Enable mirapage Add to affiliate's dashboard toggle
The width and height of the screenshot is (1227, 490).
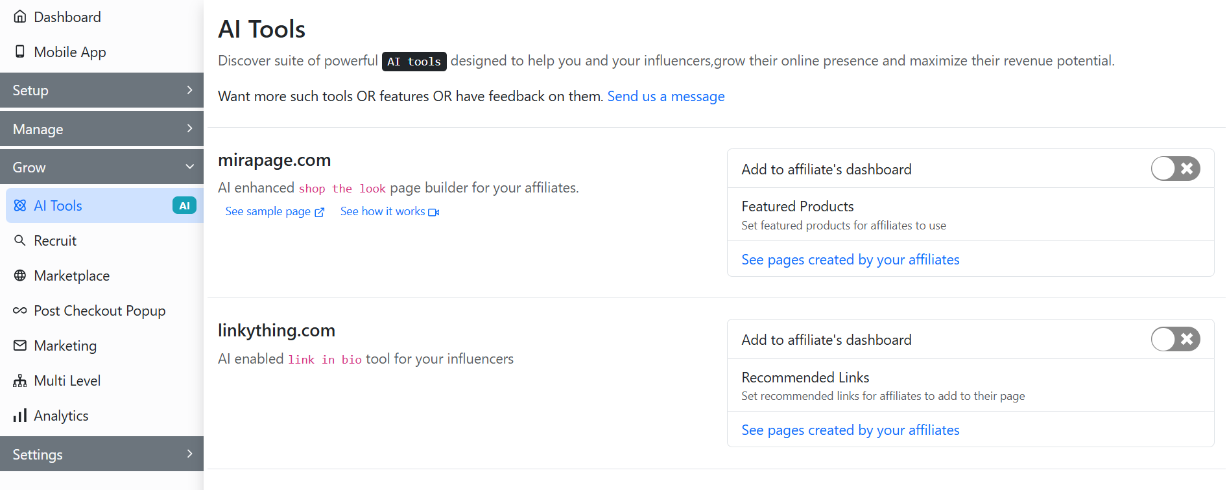pyautogui.click(x=1174, y=169)
